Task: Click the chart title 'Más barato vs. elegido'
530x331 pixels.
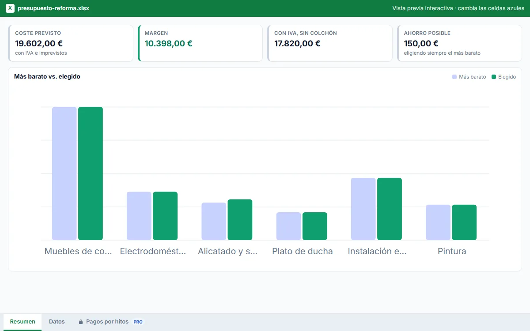Action: coord(47,76)
